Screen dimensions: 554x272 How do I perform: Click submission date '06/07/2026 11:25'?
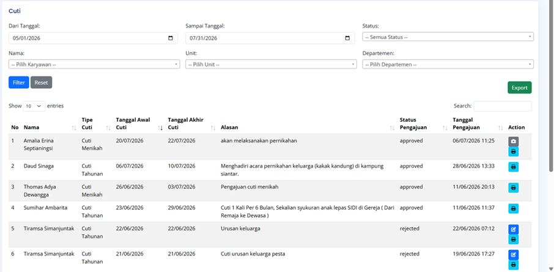click(x=473, y=141)
